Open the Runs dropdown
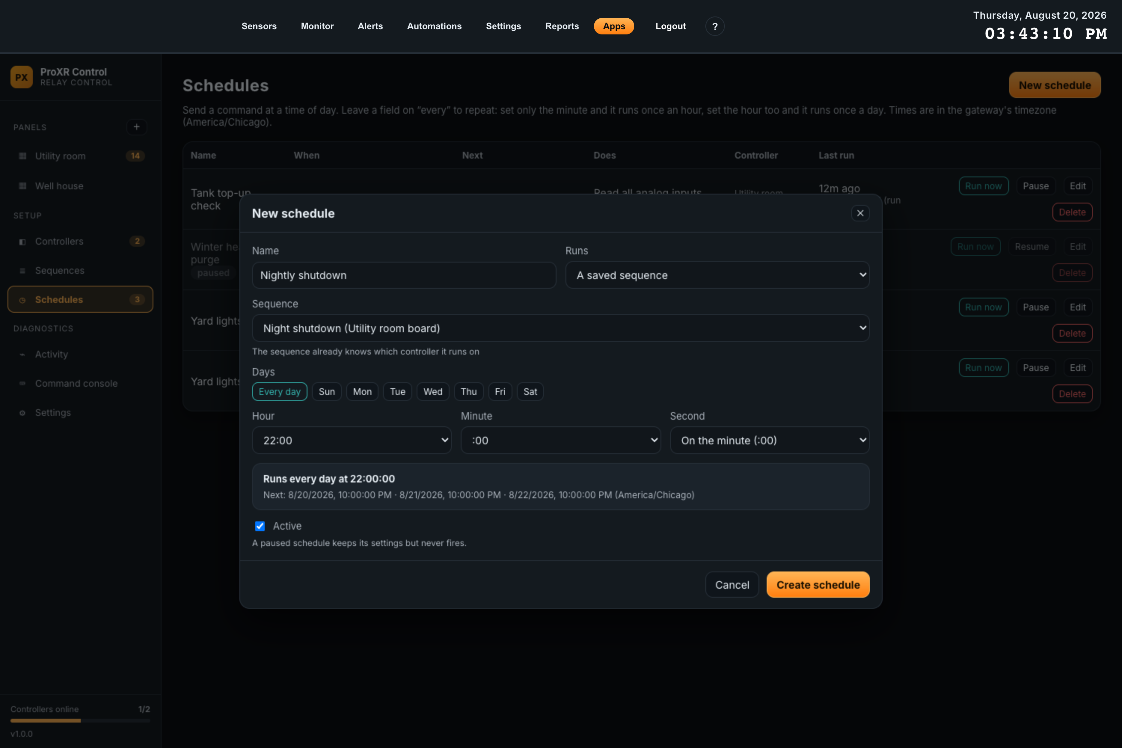1122x748 pixels. pyautogui.click(x=717, y=275)
